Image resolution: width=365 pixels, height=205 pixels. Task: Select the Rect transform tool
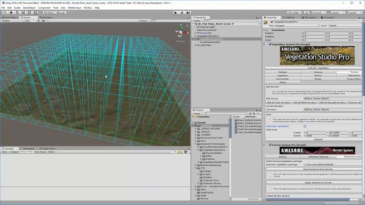(x=29, y=13)
